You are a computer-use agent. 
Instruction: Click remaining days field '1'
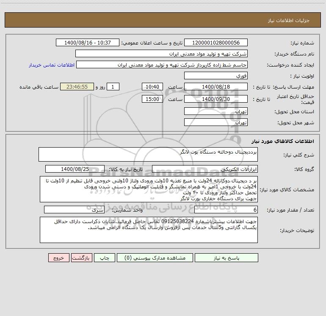tap(113, 87)
